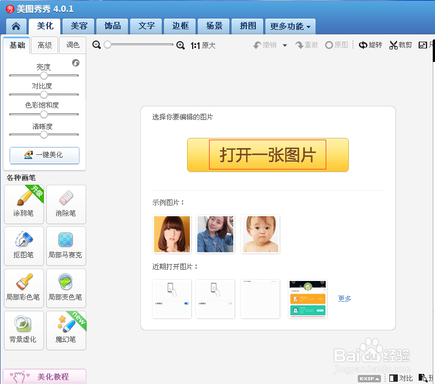This screenshot has width=435, height=384.
Task: Select the 背景虚化 background blur tool
Action: [x=24, y=331]
